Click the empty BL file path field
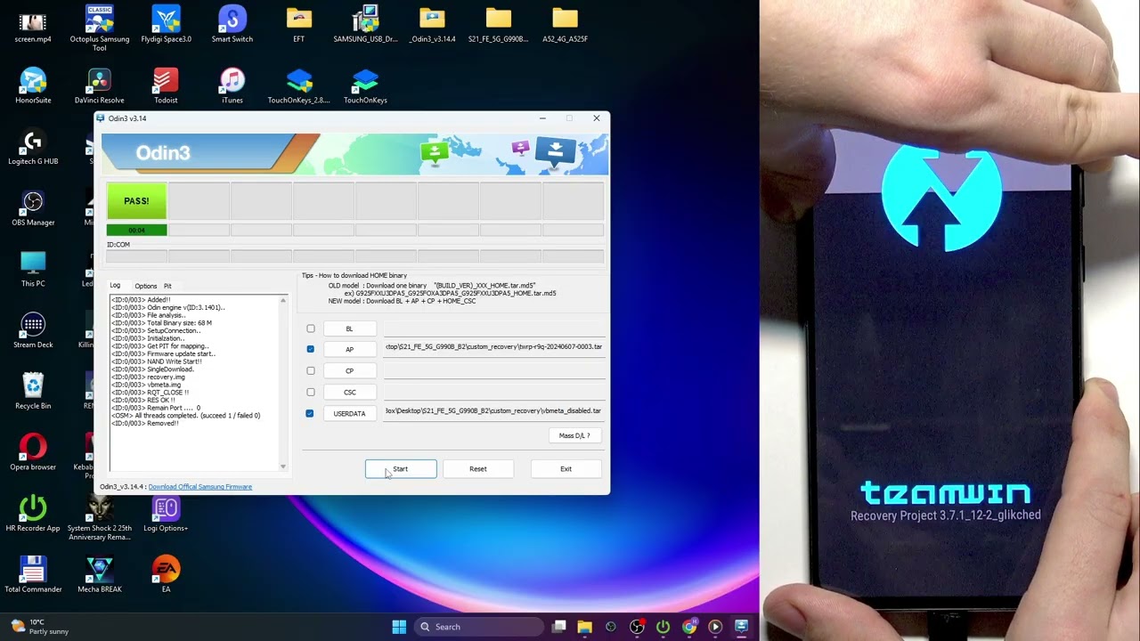This screenshot has height=641, width=1140. point(493,329)
